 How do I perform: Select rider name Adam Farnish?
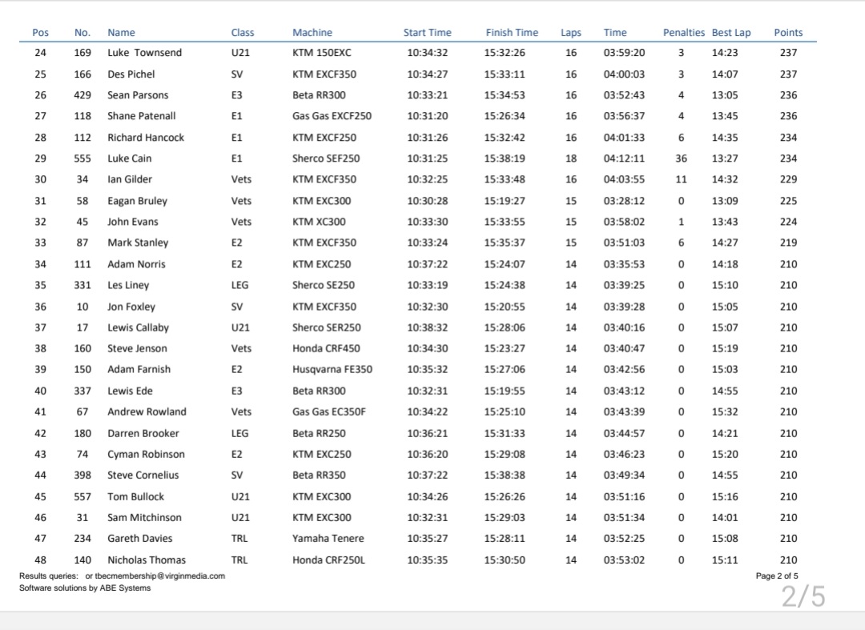click(x=139, y=369)
